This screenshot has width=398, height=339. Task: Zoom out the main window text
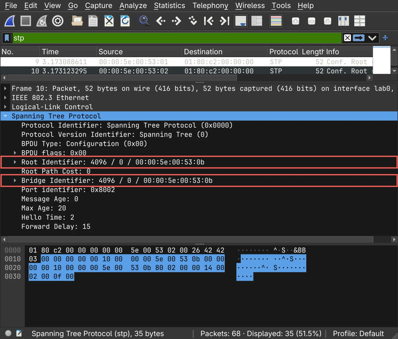click(311, 21)
